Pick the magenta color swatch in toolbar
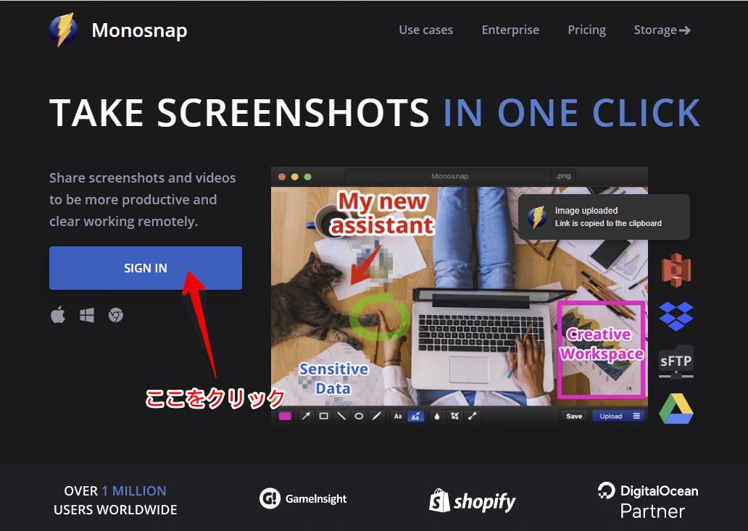748x531 pixels. click(286, 416)
